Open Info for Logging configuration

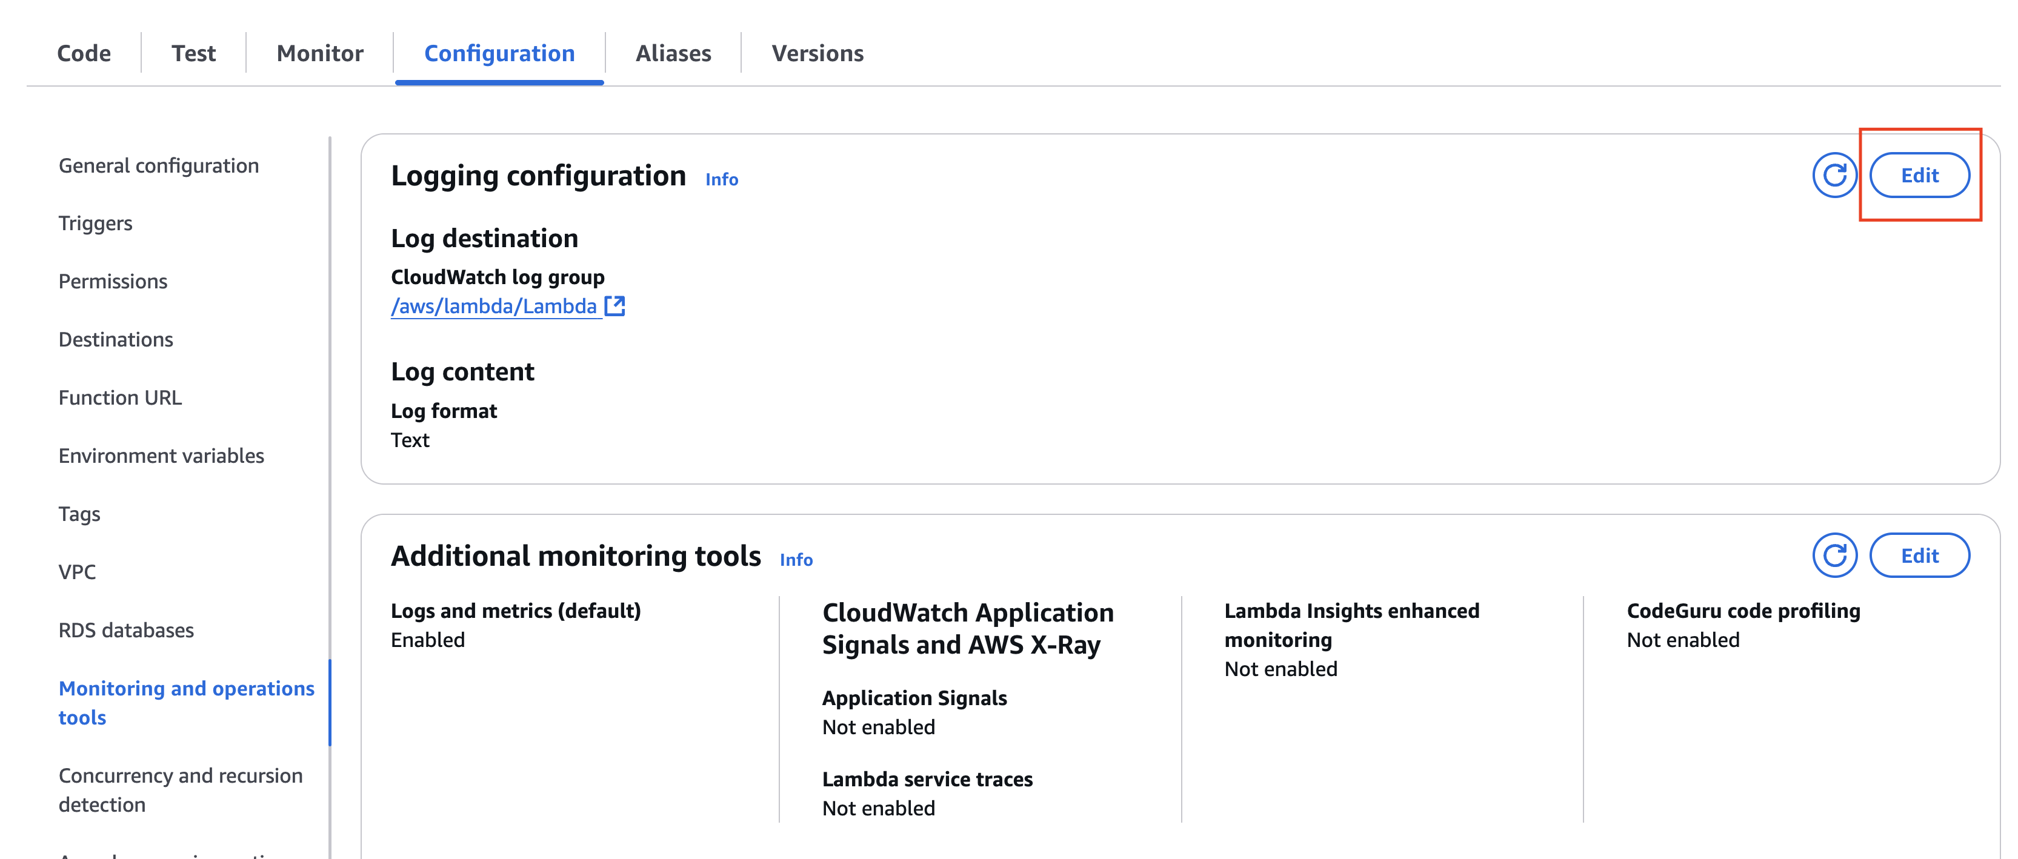pyautogui.click(x=722, y=179)
